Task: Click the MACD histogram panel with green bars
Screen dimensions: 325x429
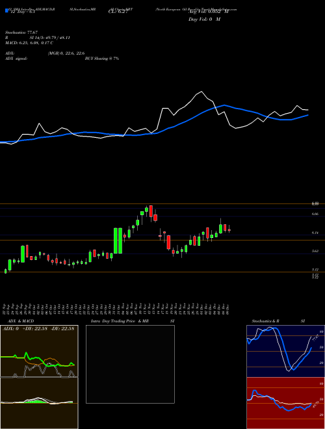Action: click(39, 403)
